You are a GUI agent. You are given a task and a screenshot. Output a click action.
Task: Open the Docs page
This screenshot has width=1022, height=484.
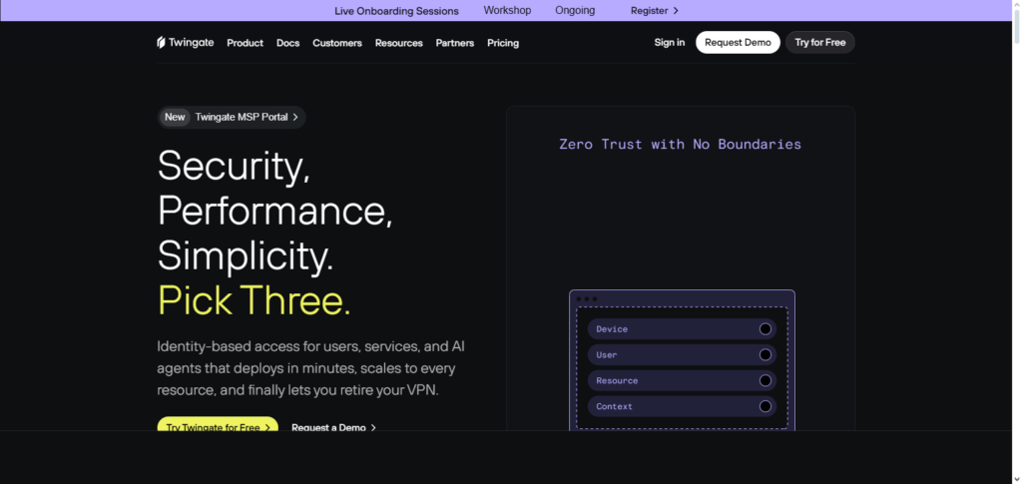287,43
